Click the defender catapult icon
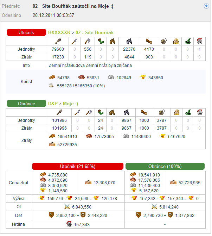Viewport: 212px width, 236px height. pos(162,112)
